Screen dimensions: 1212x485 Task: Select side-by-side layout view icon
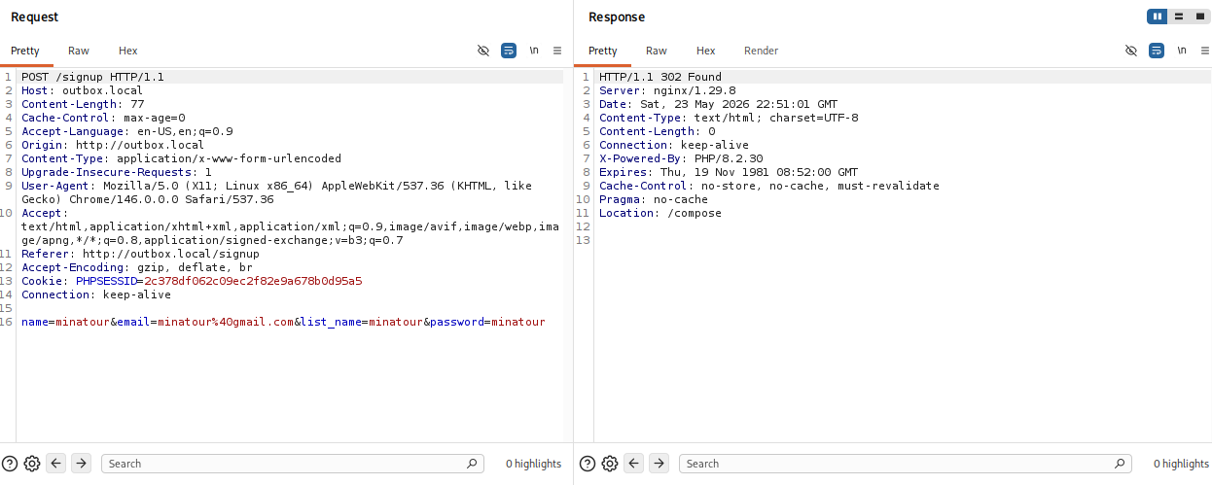click(1158, 17)
